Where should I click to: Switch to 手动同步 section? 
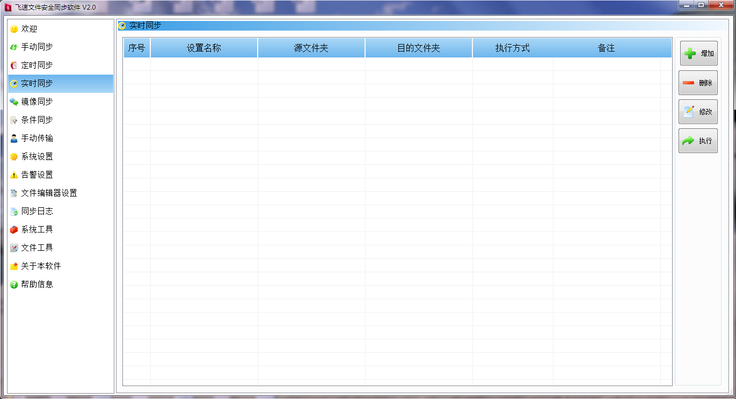(61, 47)
